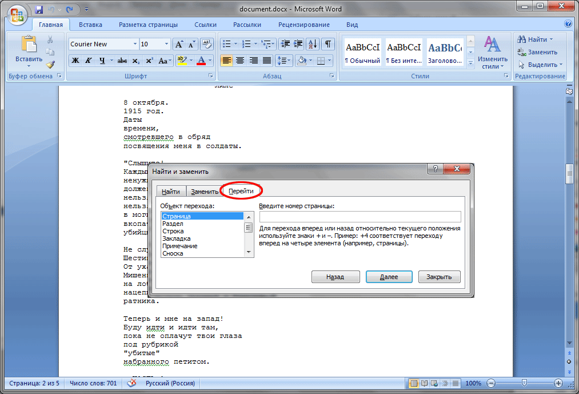
Task: Apply center alignment to the paragraph
Action: pos(240,61)
